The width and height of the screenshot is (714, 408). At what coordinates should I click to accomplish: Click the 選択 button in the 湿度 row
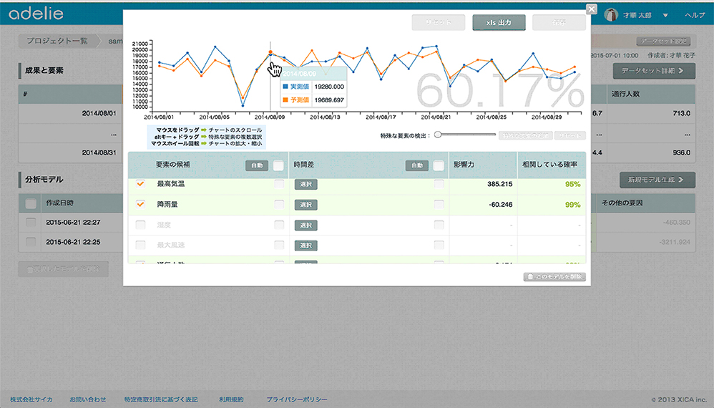(x=306, y=225)
